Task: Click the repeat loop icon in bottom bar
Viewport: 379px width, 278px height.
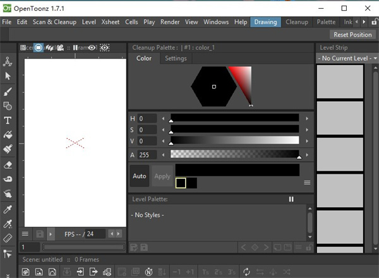Action: coord(246,272)
